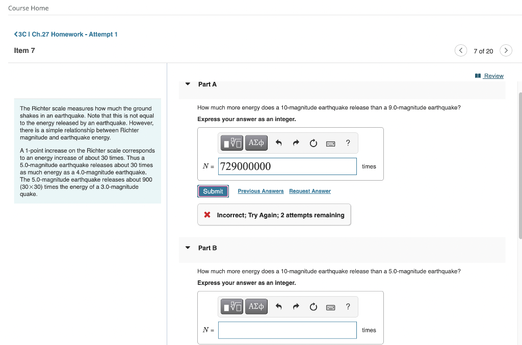
Task: Click the undo arrow in Part B toolbar
Action: (x=279, y=306)
